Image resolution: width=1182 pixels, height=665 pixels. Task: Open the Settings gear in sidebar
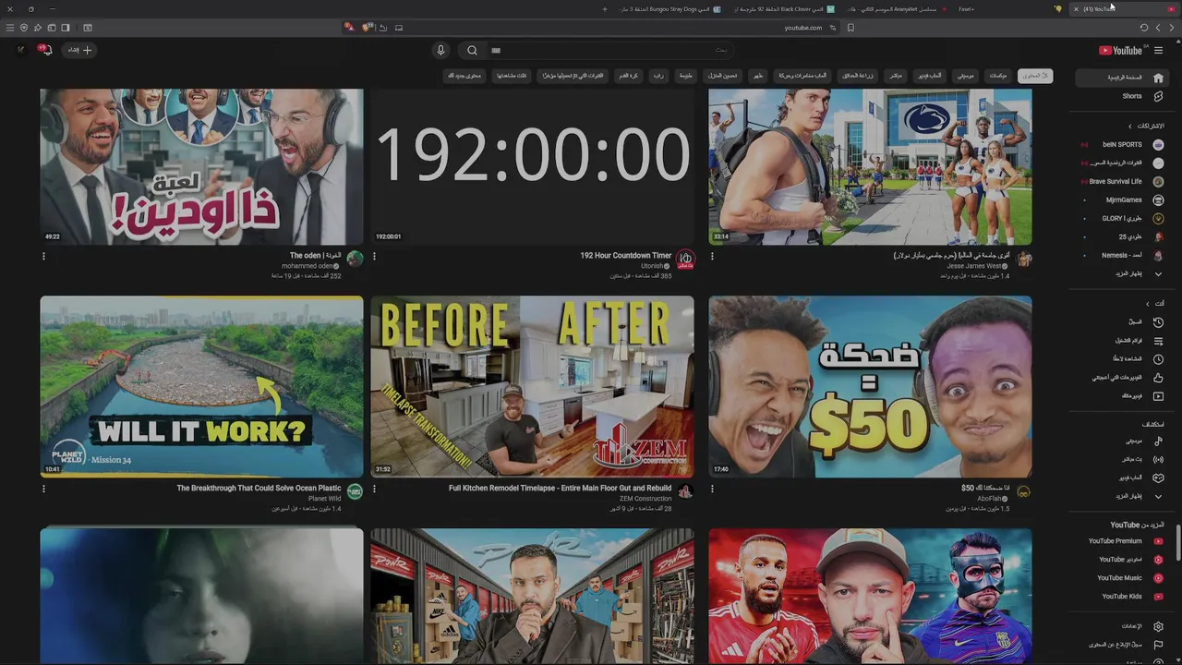1158,626
